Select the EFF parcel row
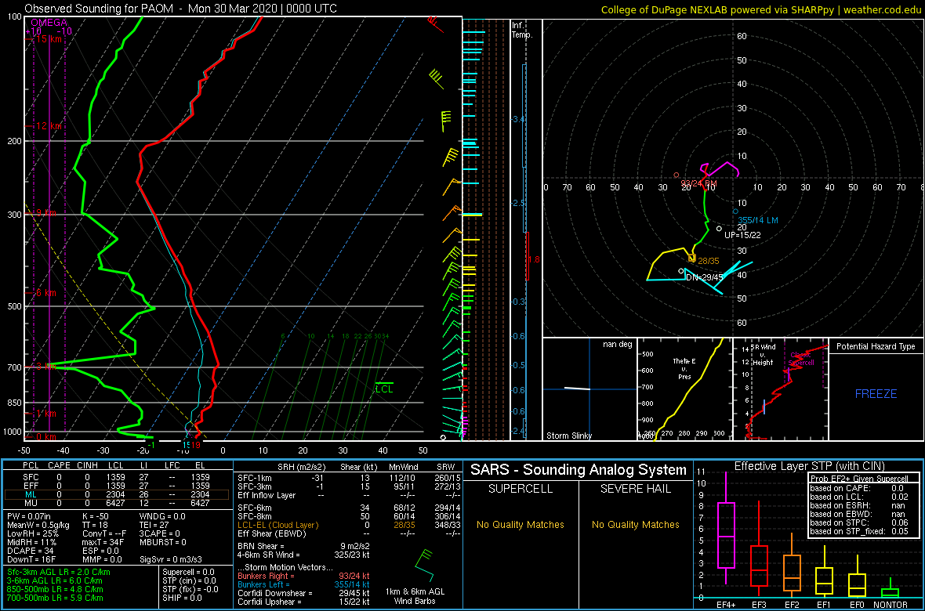This screenshot has height=611, width=925. click(x=117, y=486)
